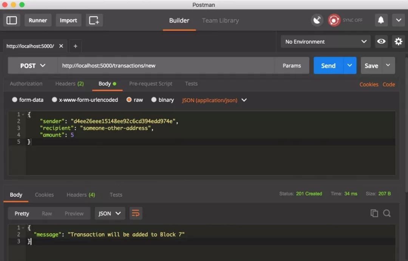The height and width of the screenshot is (261, 408).
Task: Open notifications bell
Action: 381,20
